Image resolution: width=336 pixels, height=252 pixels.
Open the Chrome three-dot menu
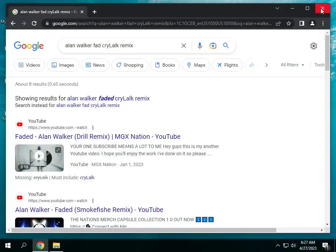(323, 23)
